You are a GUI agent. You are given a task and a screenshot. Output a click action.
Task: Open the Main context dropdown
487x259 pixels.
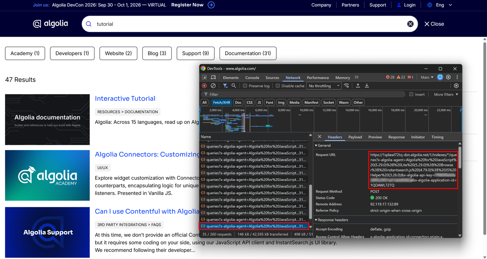pos(427,77)
